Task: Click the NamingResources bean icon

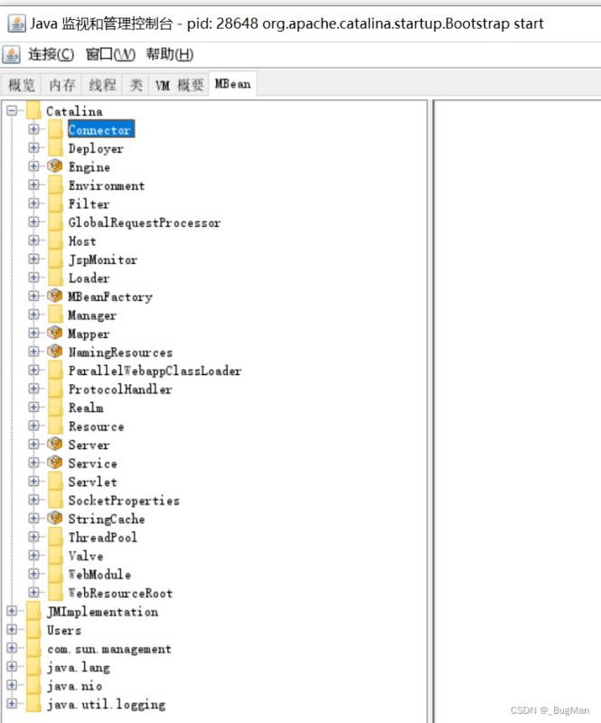Action: click(55, 352)
